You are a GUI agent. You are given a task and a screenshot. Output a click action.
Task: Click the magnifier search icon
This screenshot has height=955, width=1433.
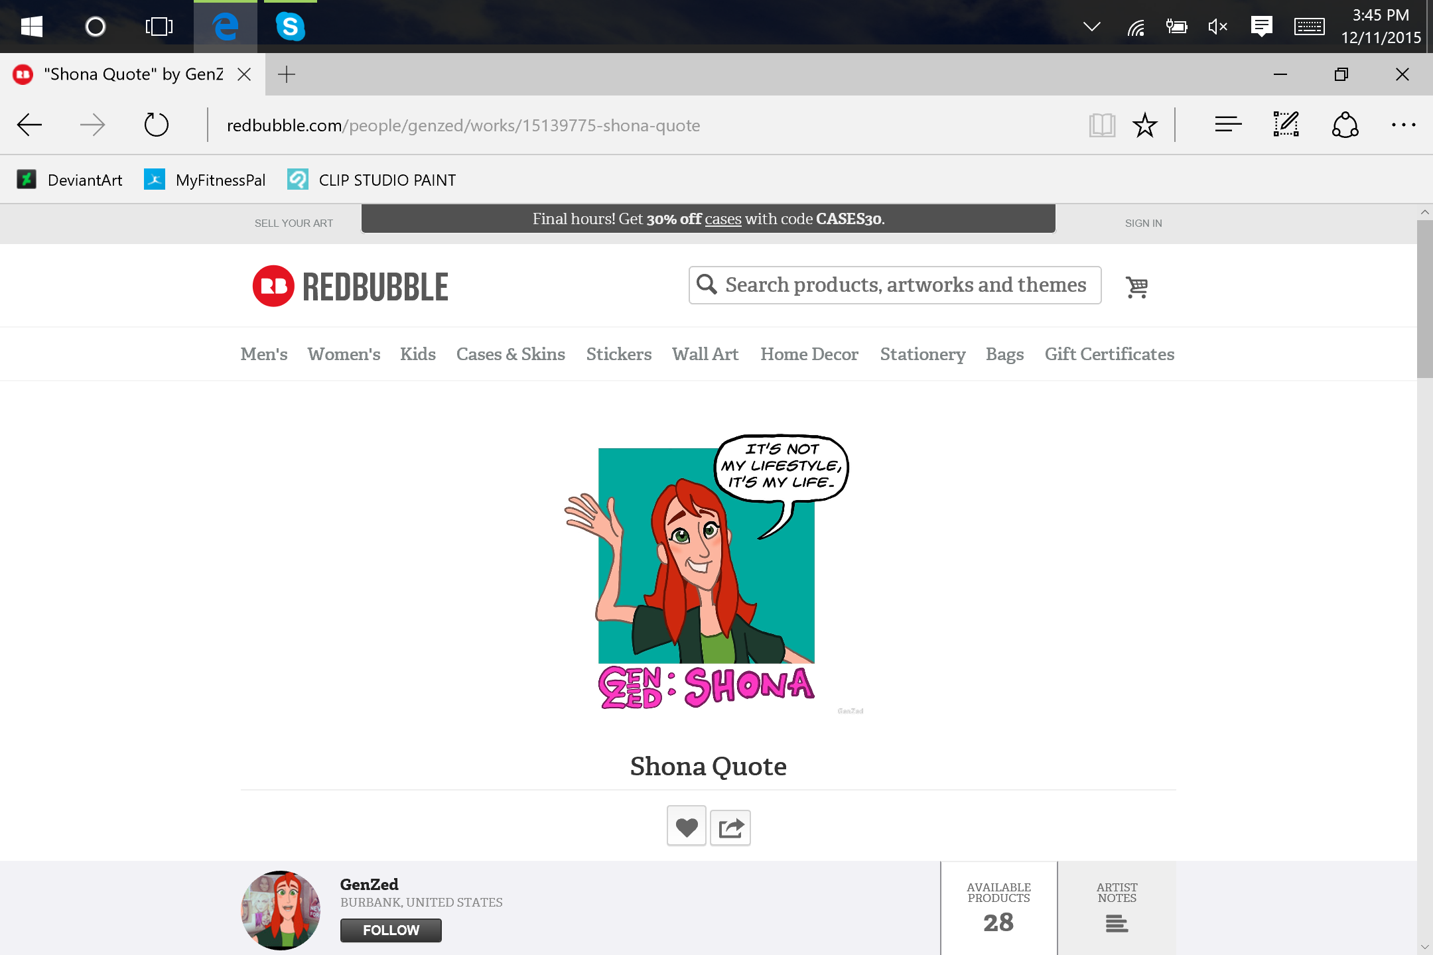pyautogui.click(x=707, y=285)
